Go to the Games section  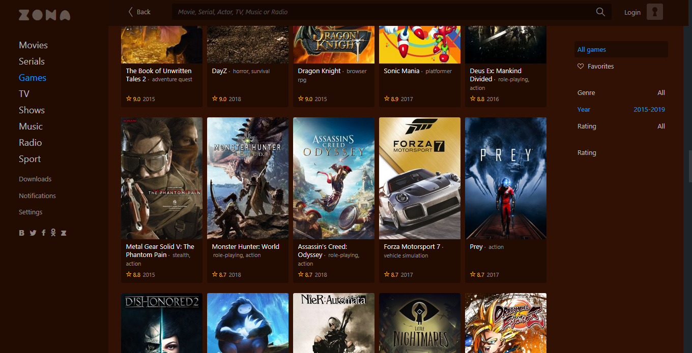[33, 78]
